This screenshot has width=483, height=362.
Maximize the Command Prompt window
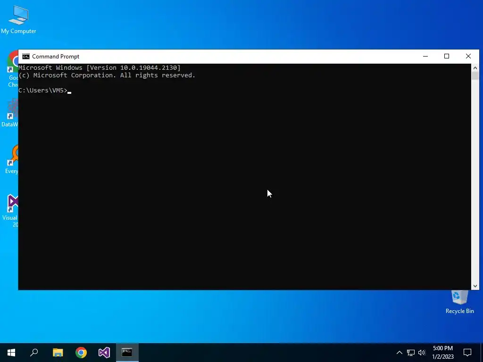tap(447, 57)
